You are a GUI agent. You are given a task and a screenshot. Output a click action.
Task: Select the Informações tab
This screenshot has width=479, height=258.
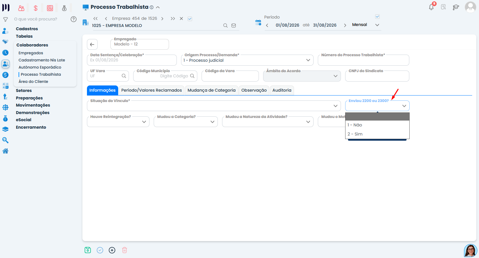pyautogui.click(x=103, y=90)
